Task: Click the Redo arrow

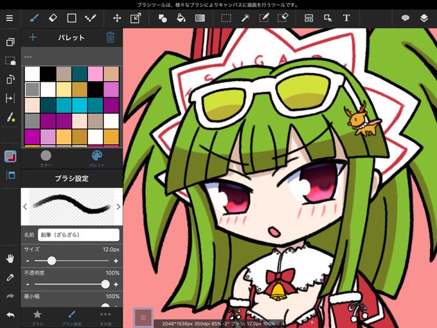Action: (x=10, y=296)
